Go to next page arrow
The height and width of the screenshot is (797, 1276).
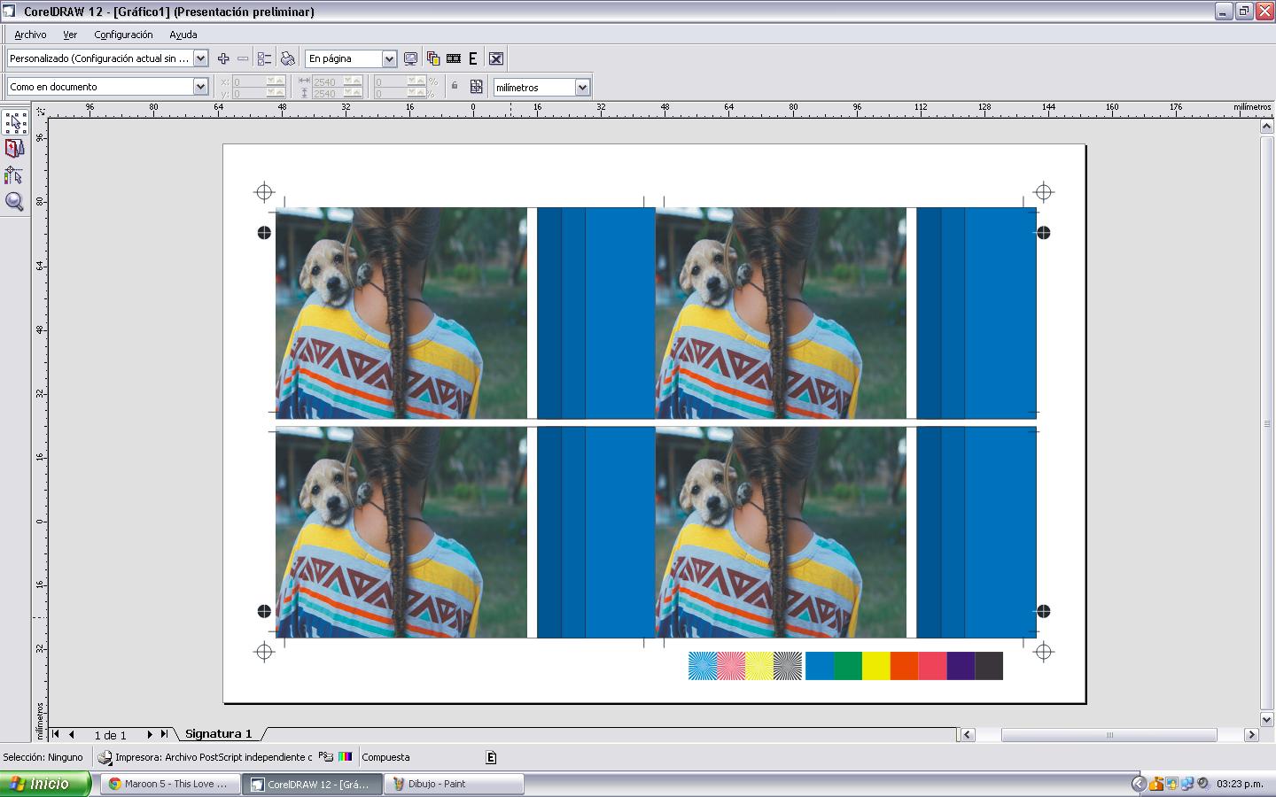tap(149, 734)
